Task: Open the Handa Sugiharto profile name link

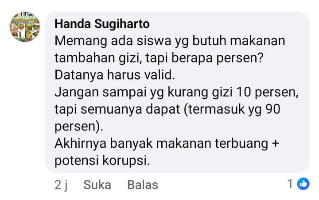Action: pyautogui.click(x=102, y=24)
